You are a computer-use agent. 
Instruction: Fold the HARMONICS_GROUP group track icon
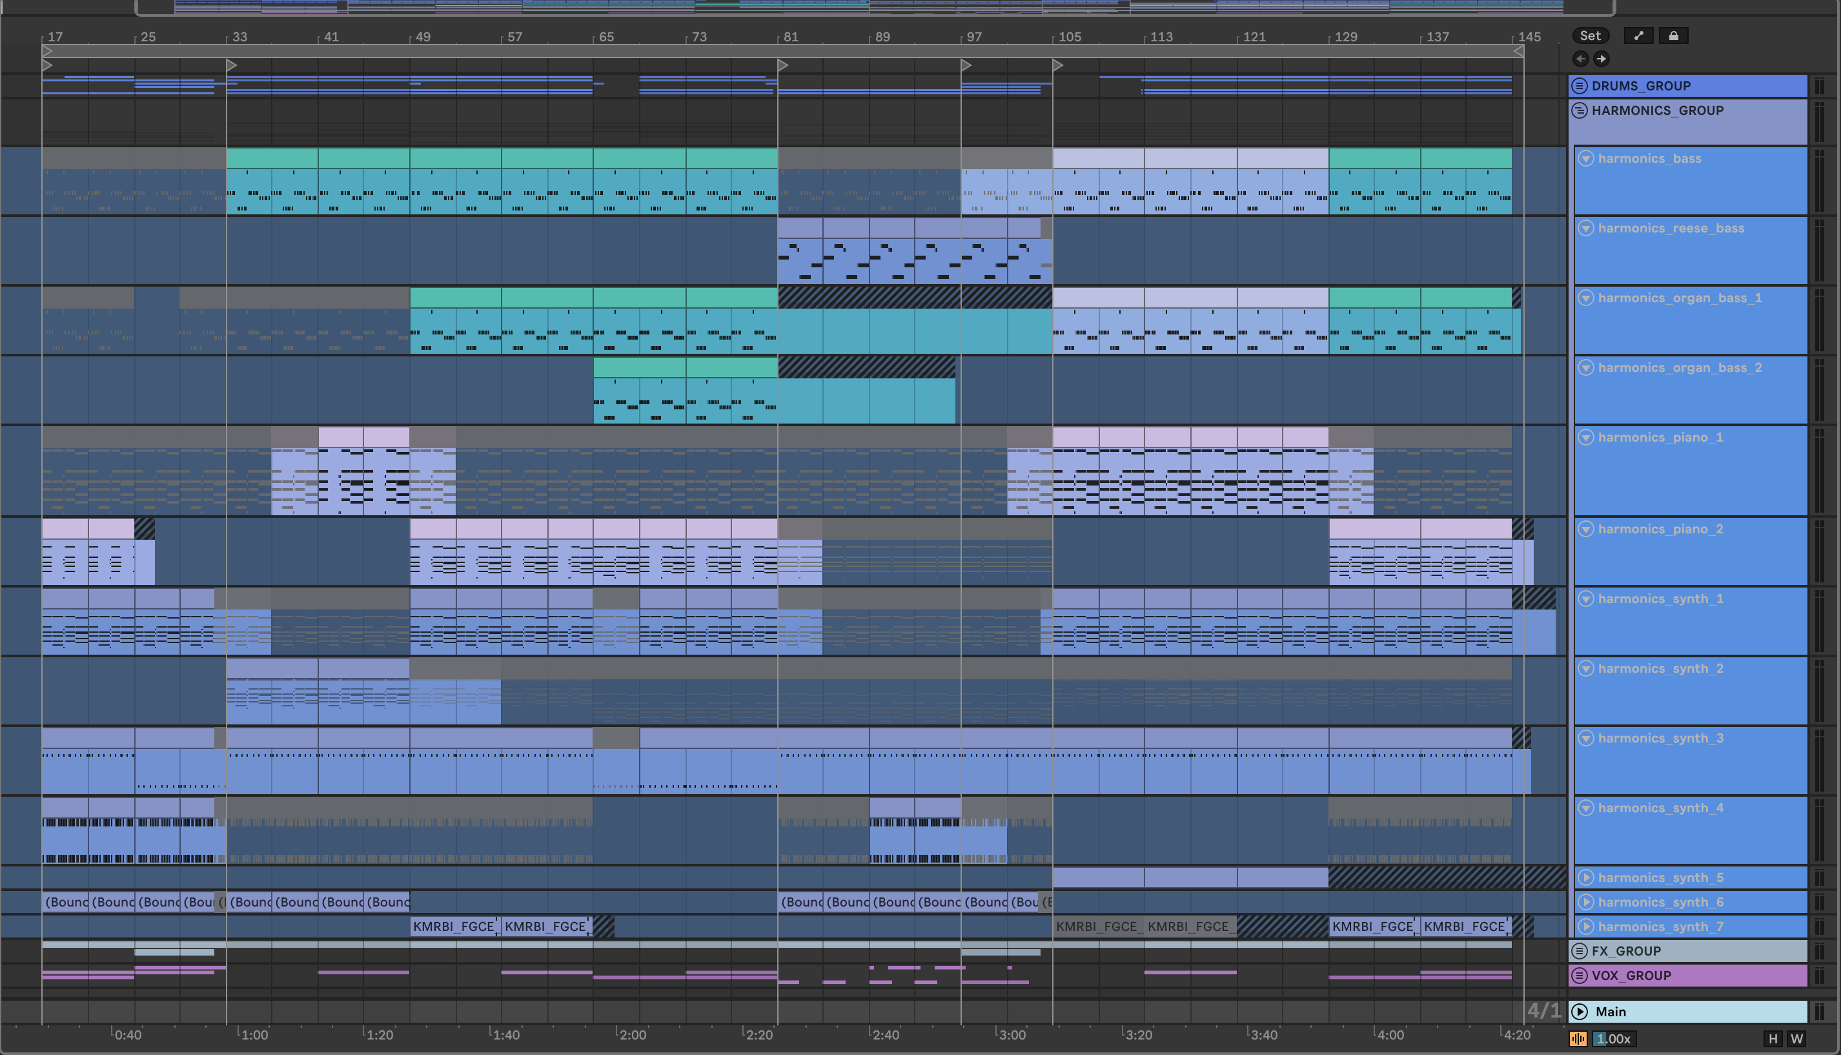pyautogui.click(x=1580, y=111)
